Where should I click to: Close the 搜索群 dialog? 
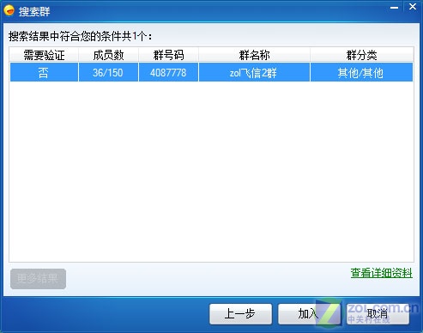coord(413,7)
